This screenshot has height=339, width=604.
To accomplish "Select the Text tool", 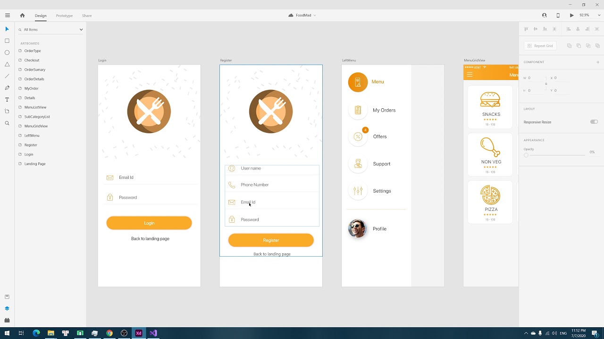I will click(7, 100).
